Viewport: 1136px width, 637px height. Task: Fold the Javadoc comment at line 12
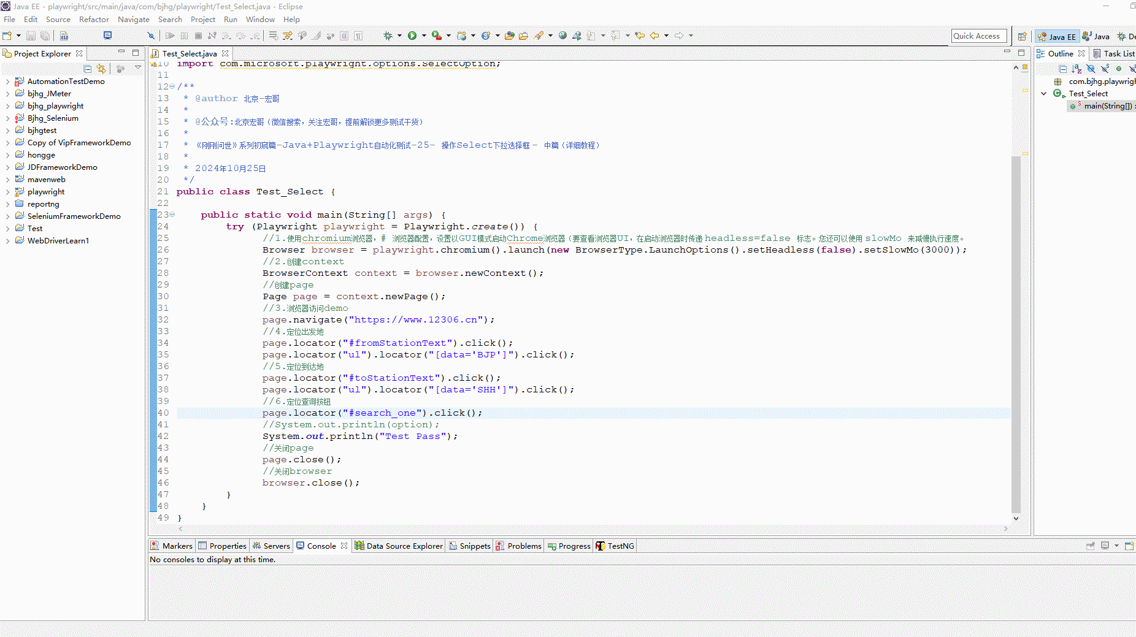172,86
